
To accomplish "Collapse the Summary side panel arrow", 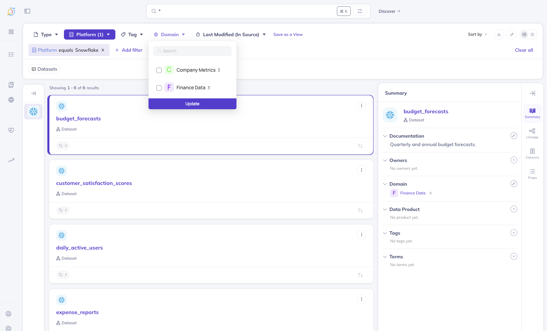I will pyautogui.click(x=532, y=93).
